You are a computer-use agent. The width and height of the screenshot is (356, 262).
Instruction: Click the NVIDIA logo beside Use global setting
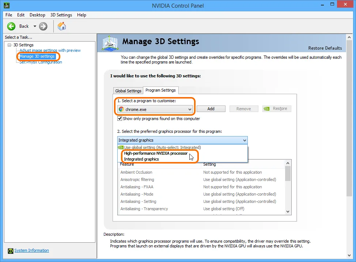pyautogui.click(x=121, y=147)
